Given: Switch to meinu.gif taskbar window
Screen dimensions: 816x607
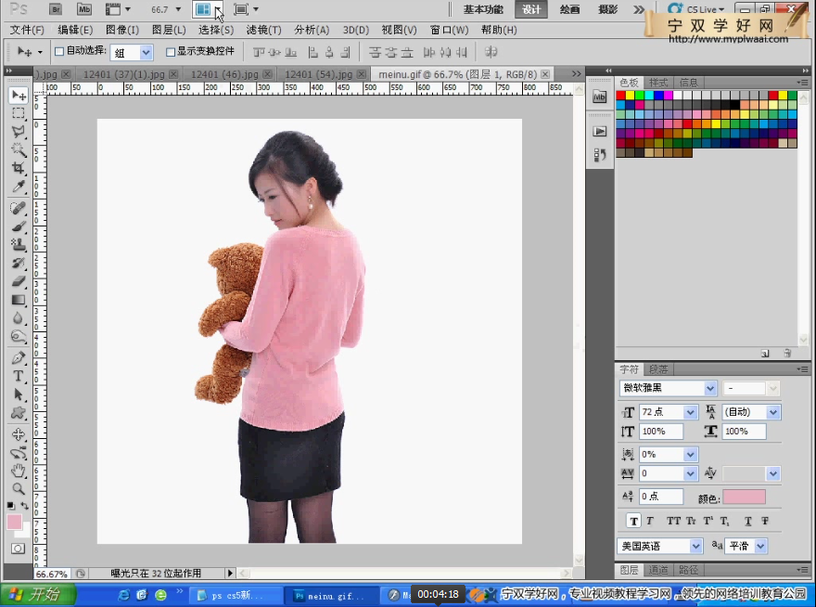Looking at the screenshot, I should click(330, 596).
